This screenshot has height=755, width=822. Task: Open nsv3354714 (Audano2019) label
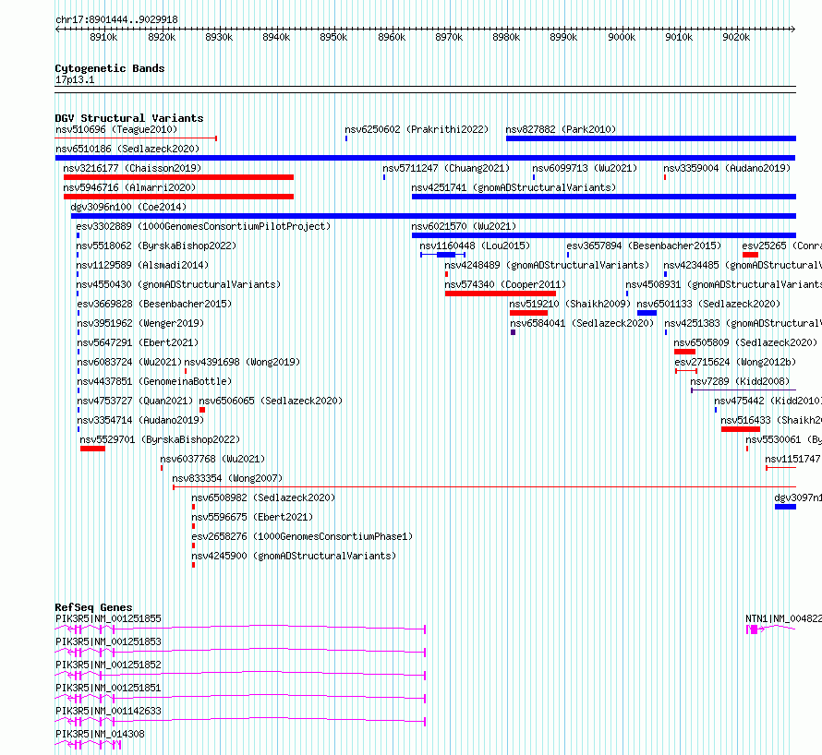(x=140, y=420)
